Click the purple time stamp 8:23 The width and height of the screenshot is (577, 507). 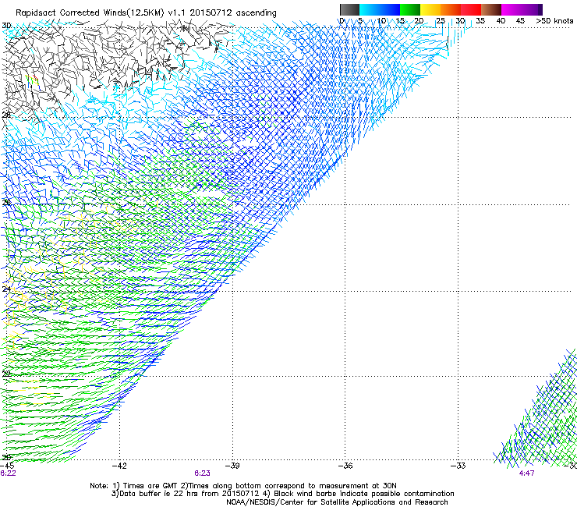(x=203, y=473)
